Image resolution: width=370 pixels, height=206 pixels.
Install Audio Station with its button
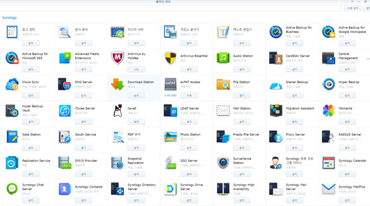point(242,69)
